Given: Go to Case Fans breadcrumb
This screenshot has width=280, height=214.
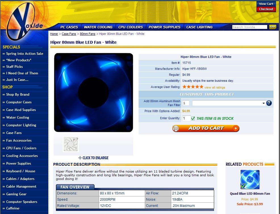Looking at the screenshot, I should 69,34.
